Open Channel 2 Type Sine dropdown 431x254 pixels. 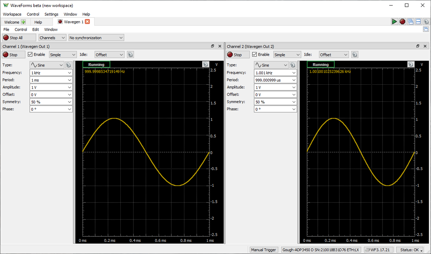271,65
